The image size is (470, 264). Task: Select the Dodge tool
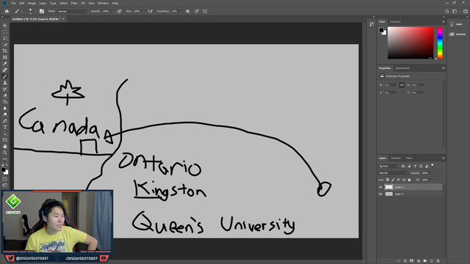(x=5, y=114)
